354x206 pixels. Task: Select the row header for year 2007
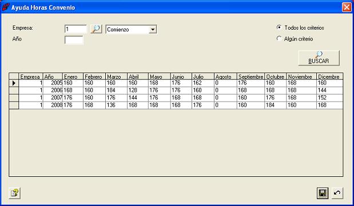[14, 98]
